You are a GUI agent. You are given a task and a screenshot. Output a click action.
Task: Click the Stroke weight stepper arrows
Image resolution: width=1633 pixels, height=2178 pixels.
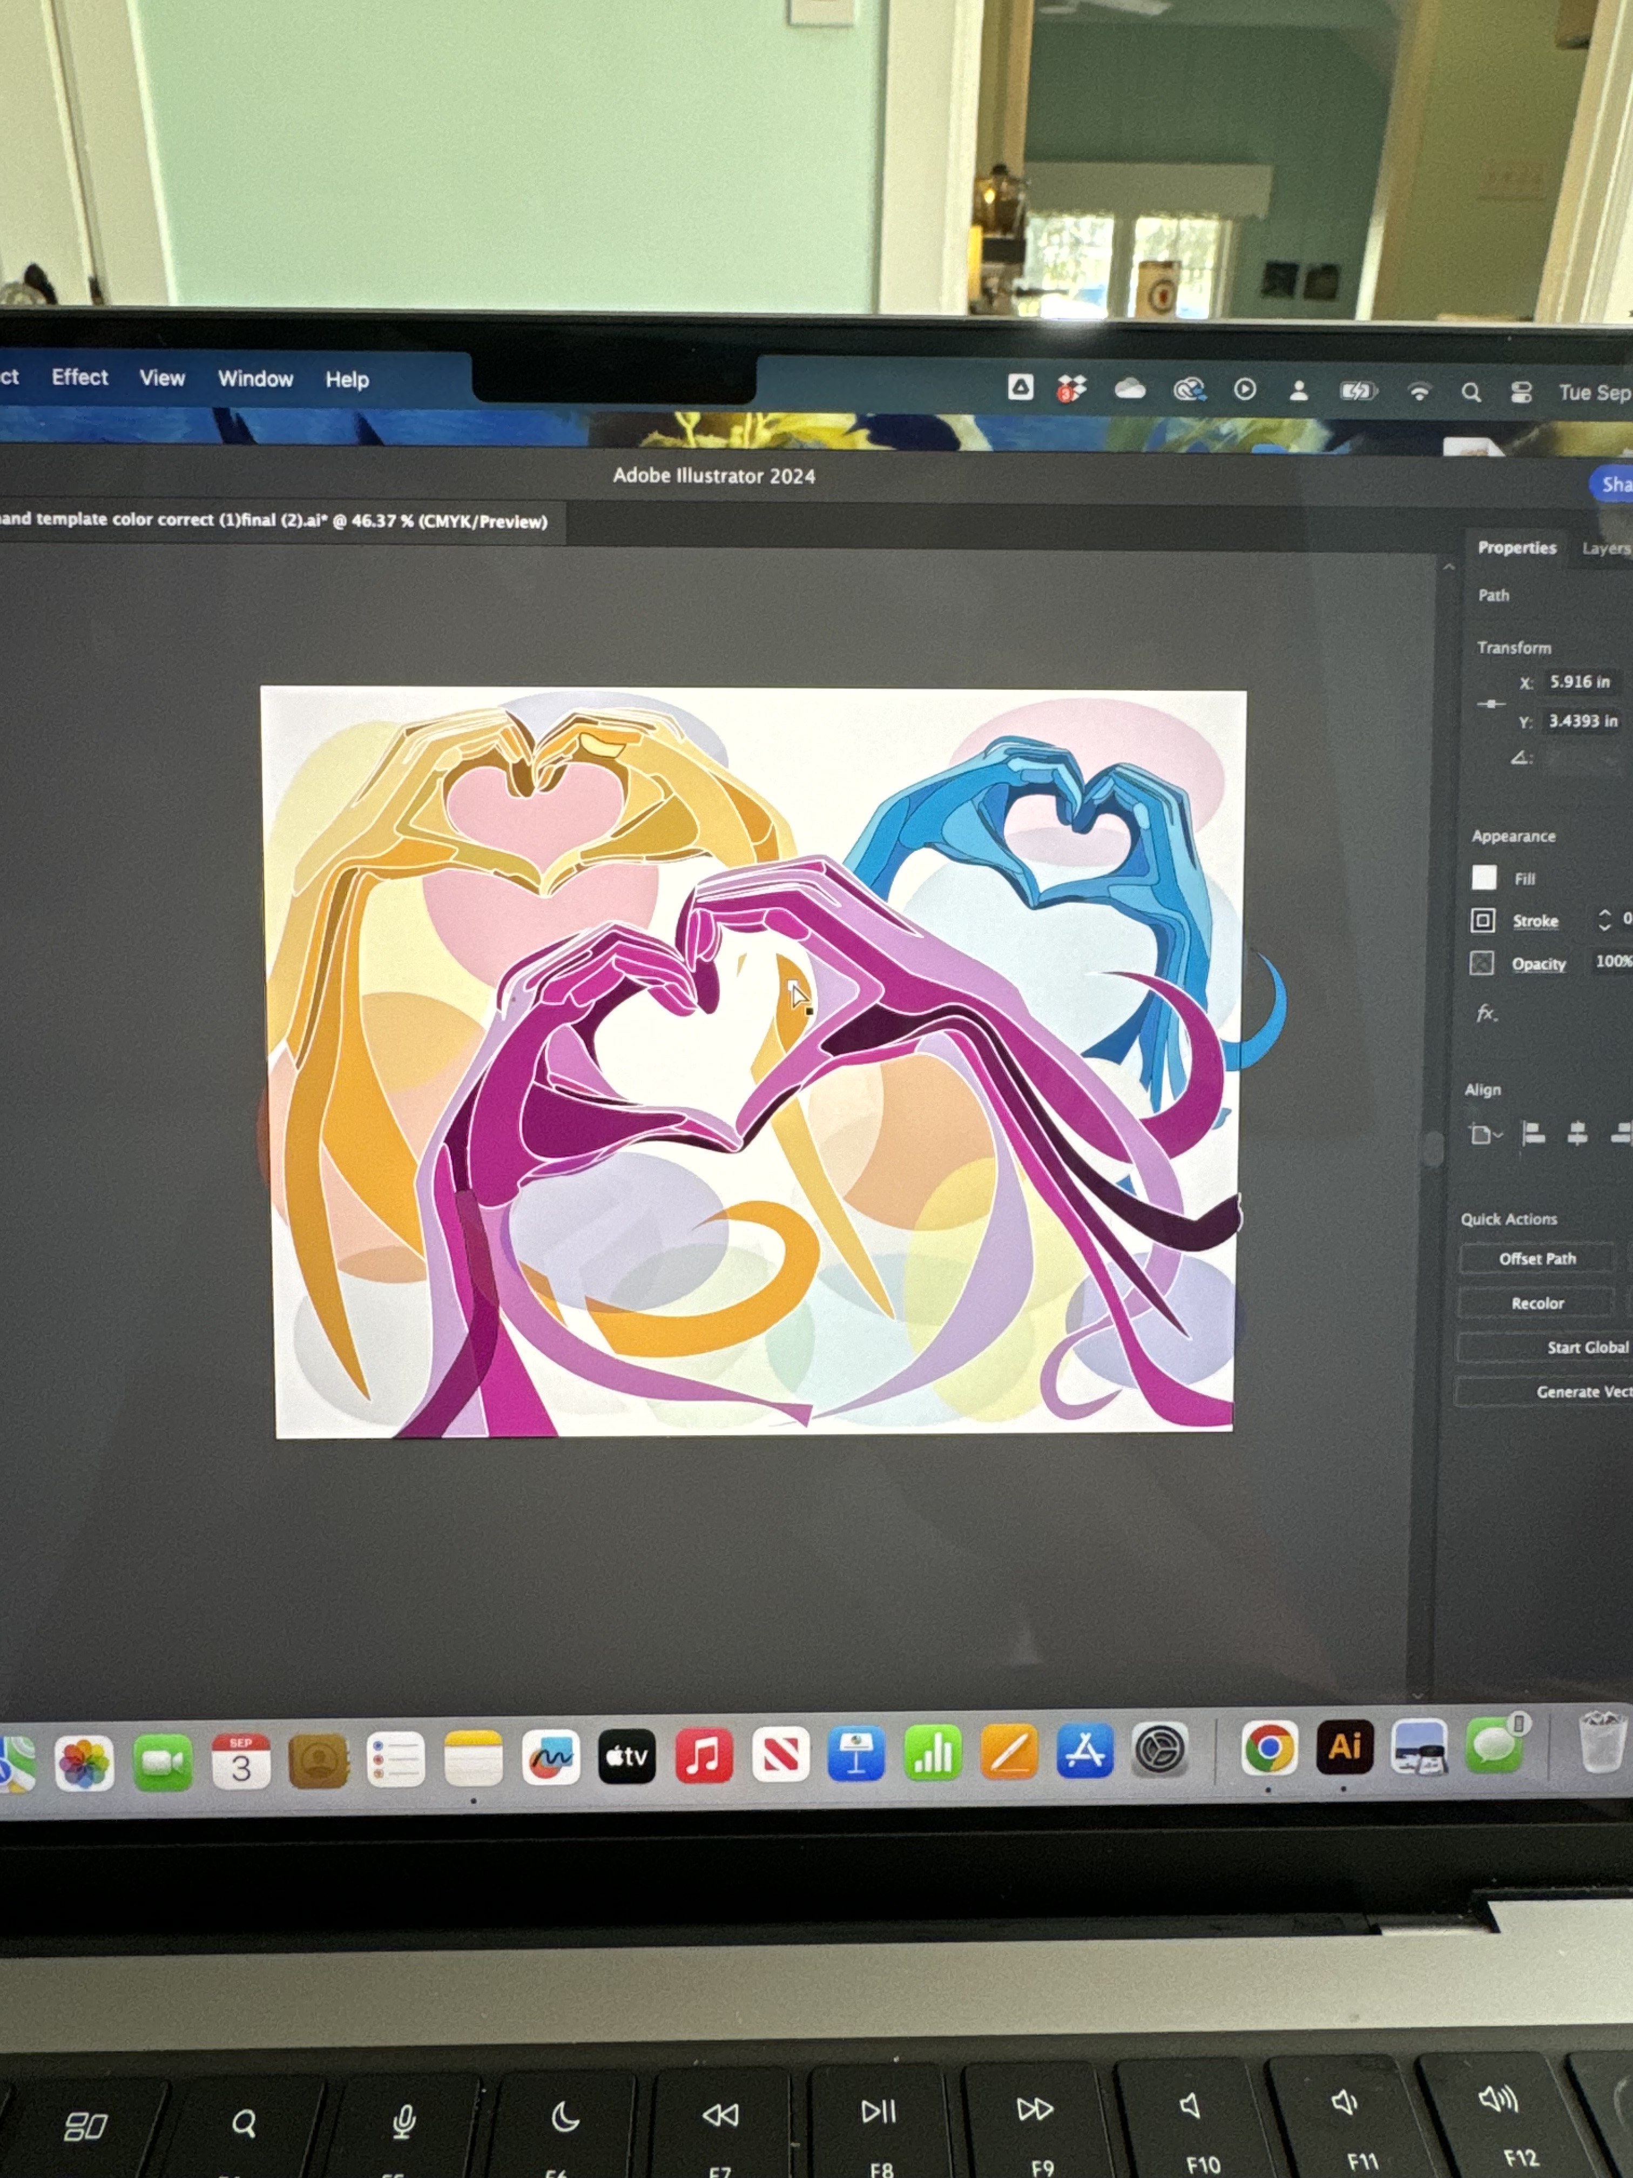tap(1604, 919)
